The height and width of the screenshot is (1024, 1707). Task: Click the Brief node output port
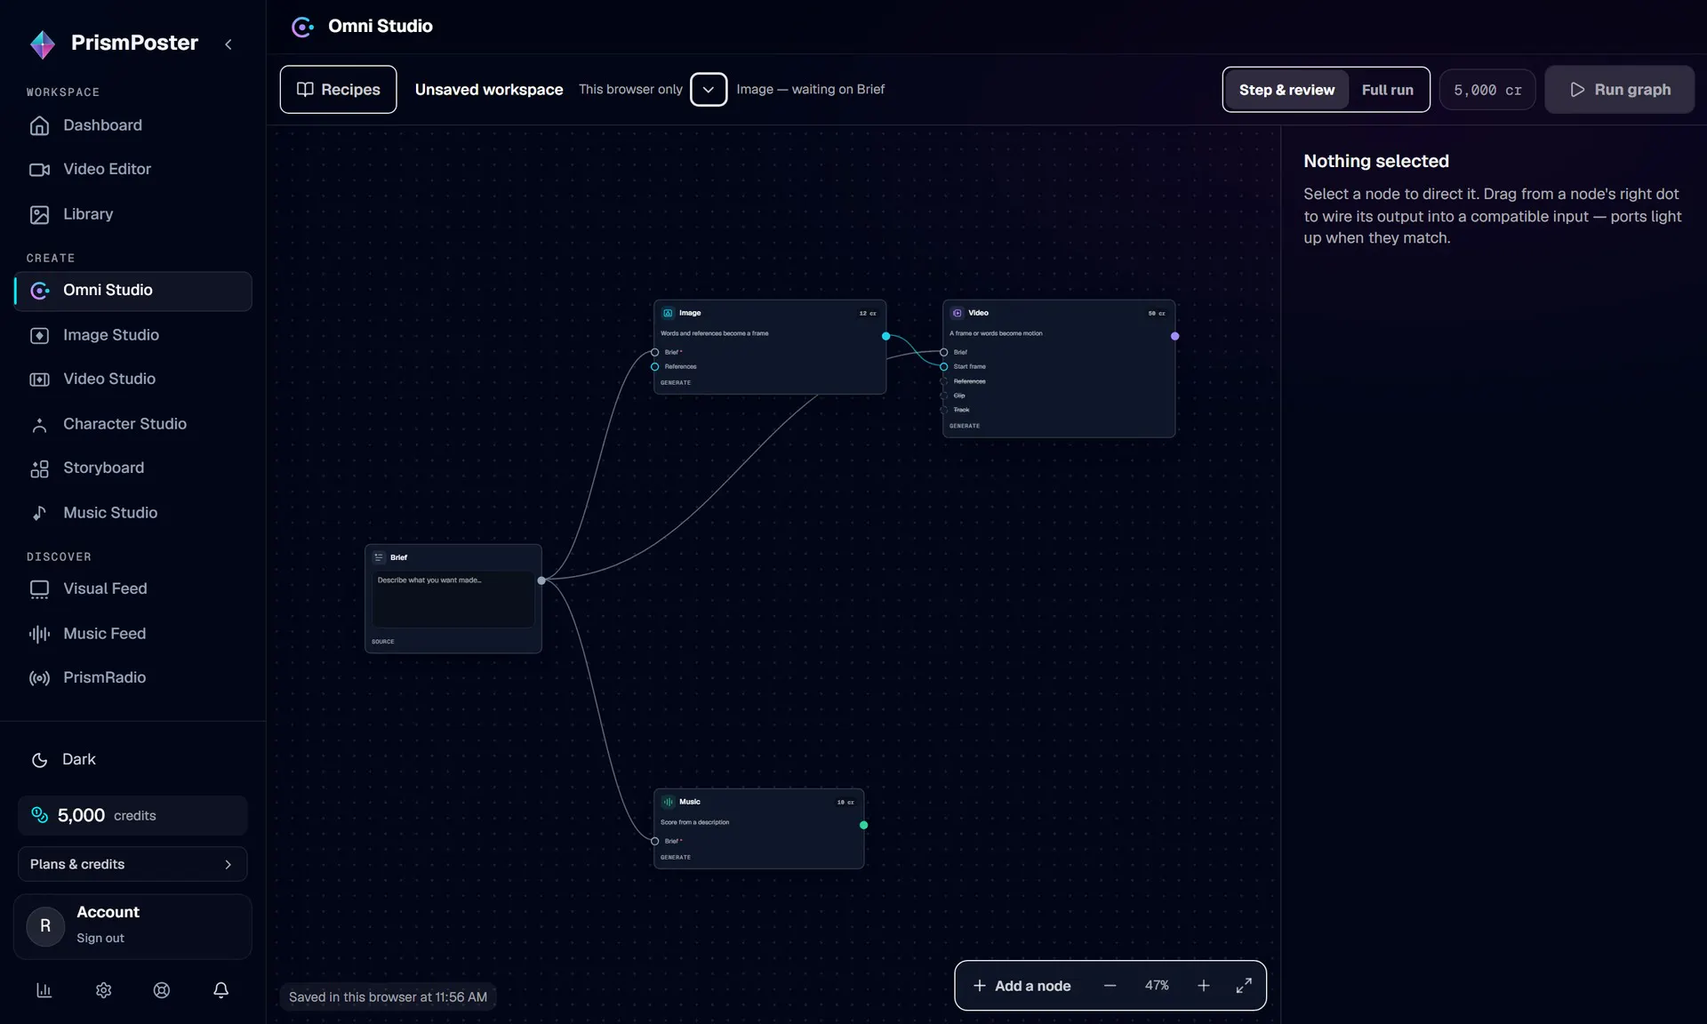pyautogui.click(x=541, y=580)
